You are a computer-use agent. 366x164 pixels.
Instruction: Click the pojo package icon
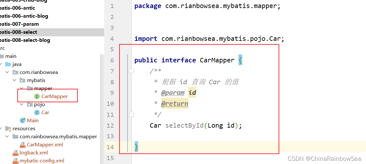click(x=30, y=105)
